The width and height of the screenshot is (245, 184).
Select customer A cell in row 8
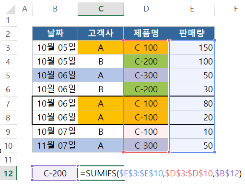(101, 118)
